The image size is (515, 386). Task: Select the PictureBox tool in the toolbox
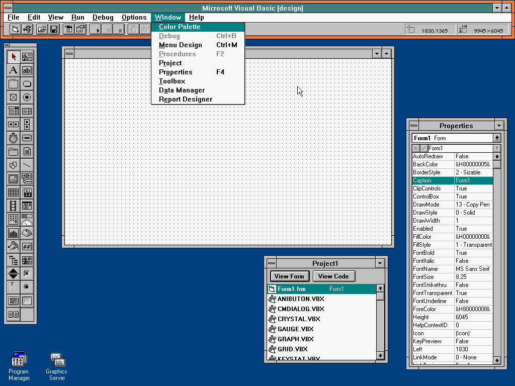[27, 57]
